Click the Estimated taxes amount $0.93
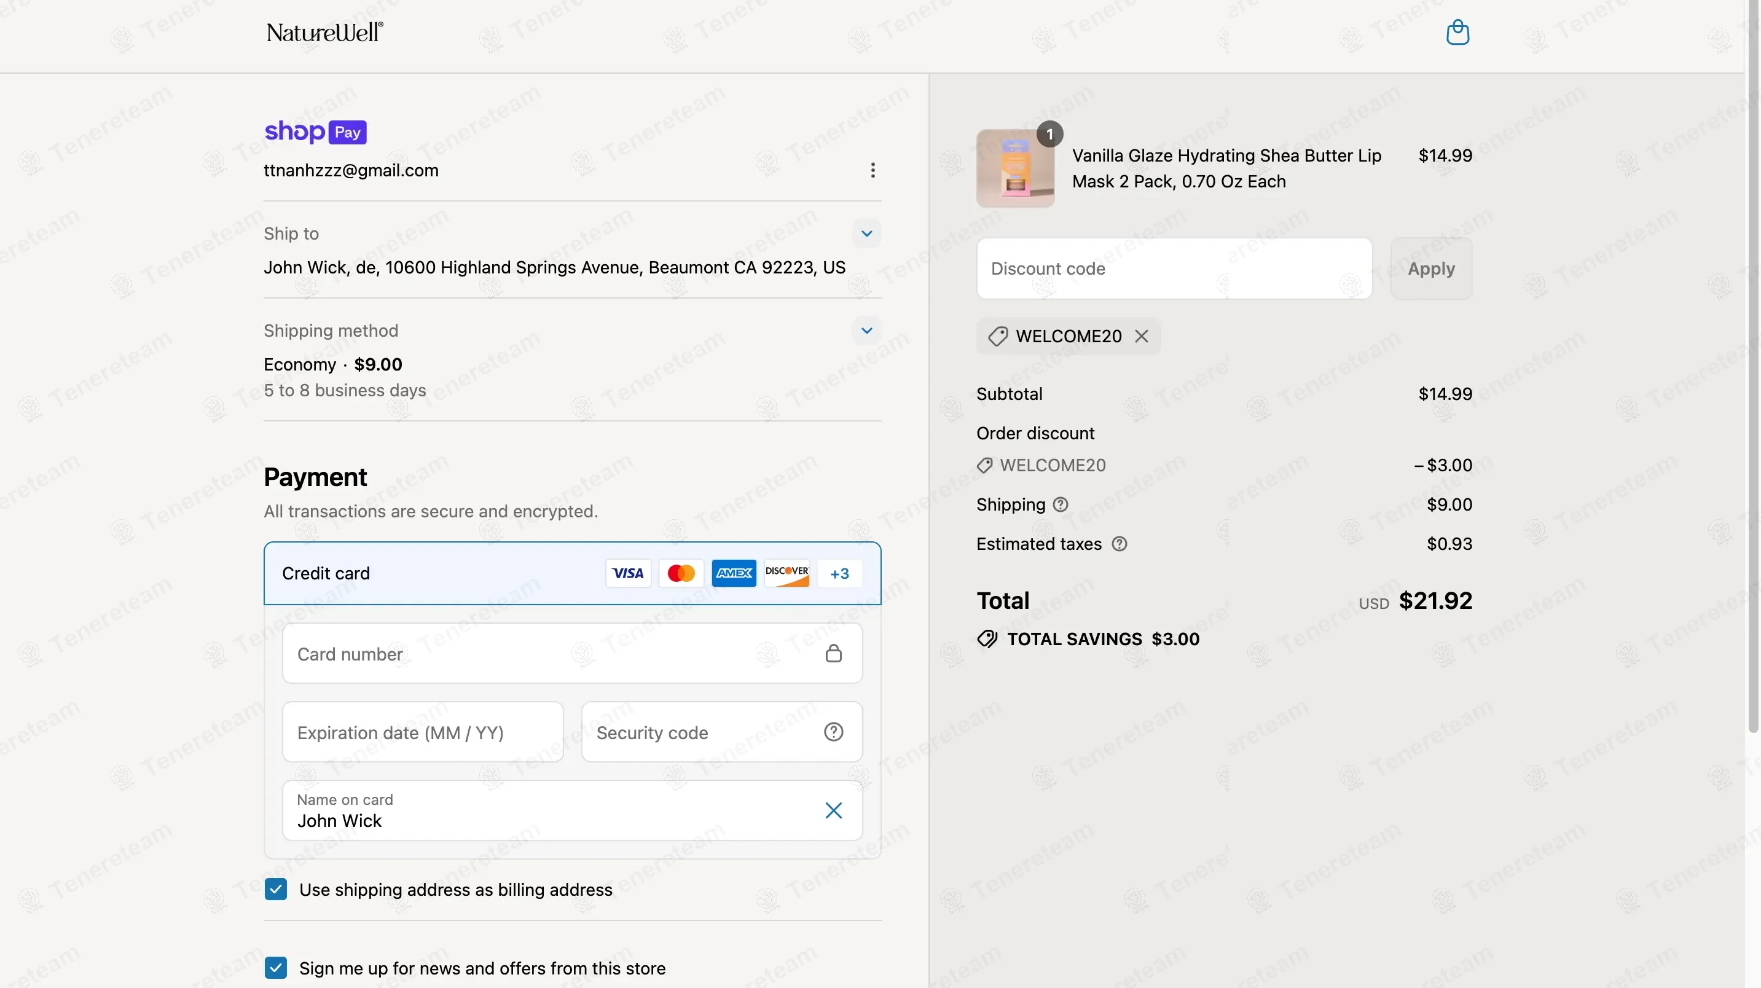Image resolution: width=1761 pixels, height=988 pixels. coord(1449,544)
